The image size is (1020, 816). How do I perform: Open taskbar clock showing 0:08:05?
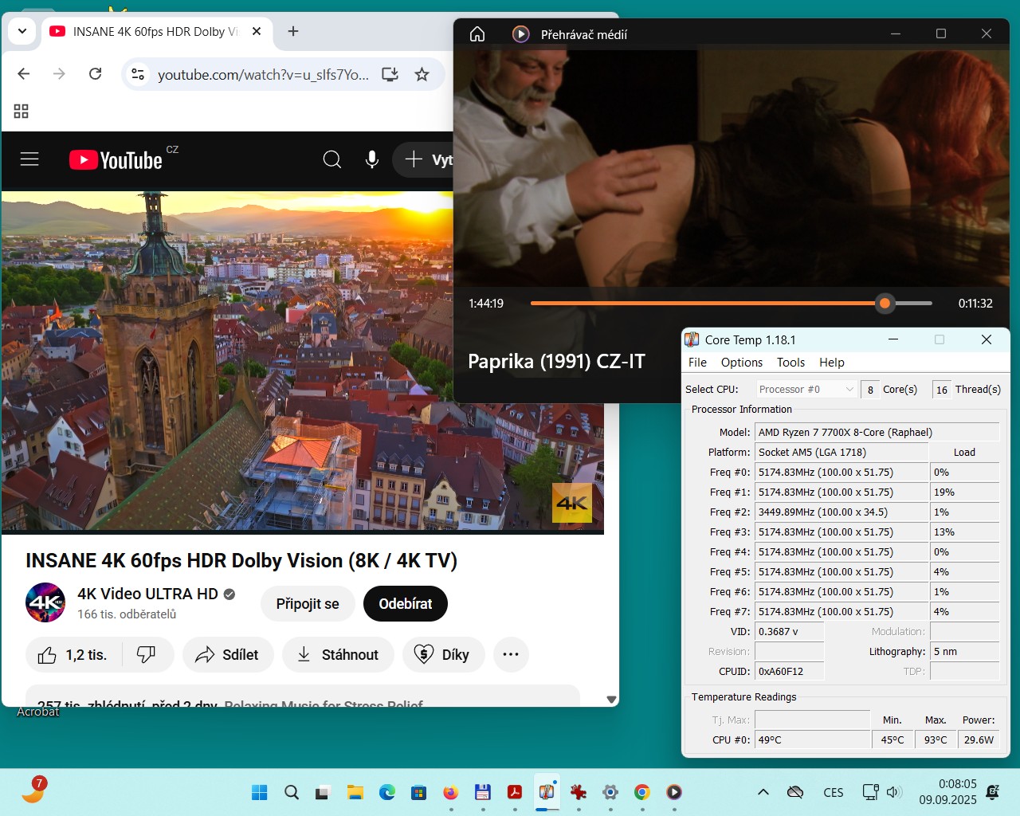pos(947,791)
